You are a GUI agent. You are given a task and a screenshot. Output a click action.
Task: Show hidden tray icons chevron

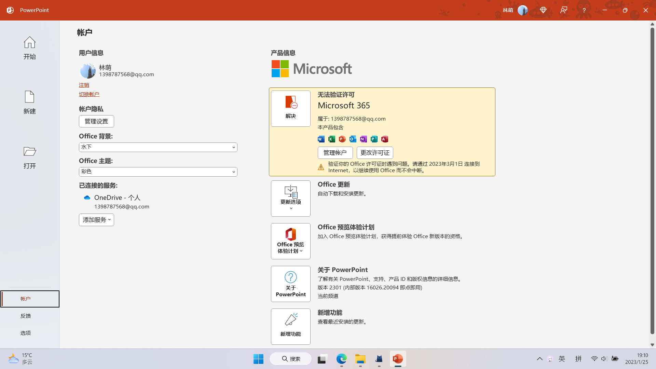coord(540,359)
